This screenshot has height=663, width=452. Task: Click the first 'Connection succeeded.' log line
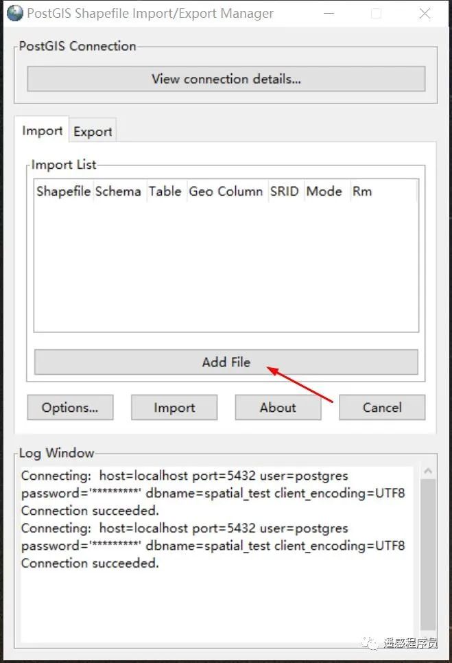(90, 511)
